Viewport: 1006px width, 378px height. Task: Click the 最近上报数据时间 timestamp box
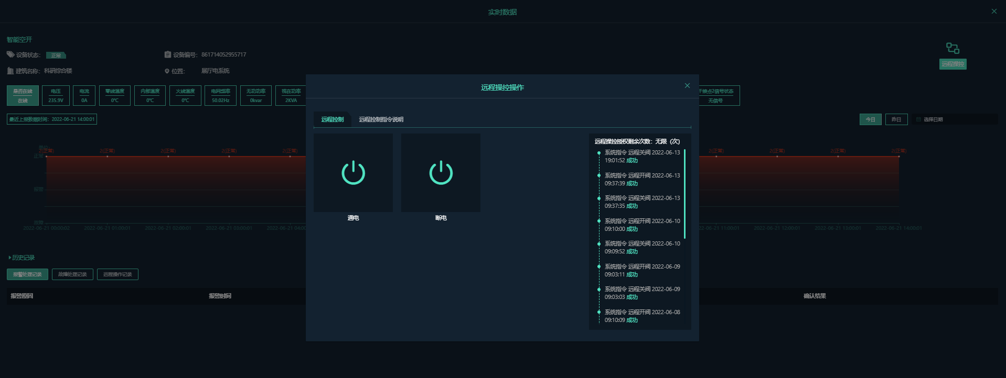52,119
